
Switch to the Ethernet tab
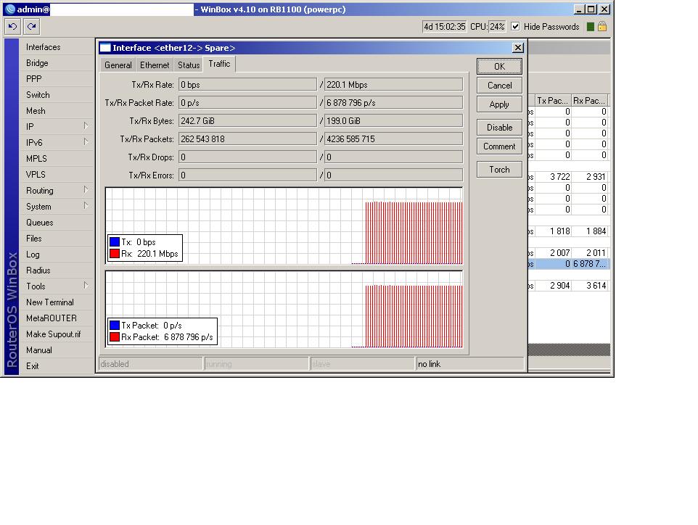[155, 65]
